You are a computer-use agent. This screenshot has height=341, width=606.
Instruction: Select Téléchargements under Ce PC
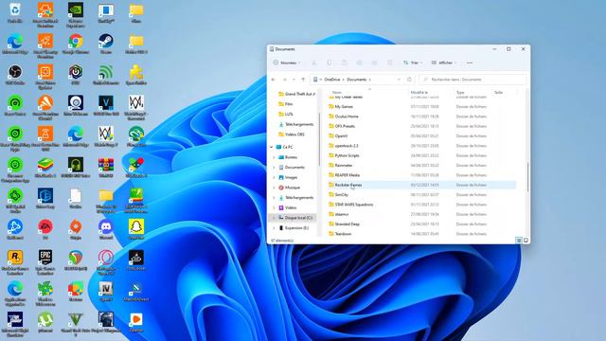pos(295,198)
